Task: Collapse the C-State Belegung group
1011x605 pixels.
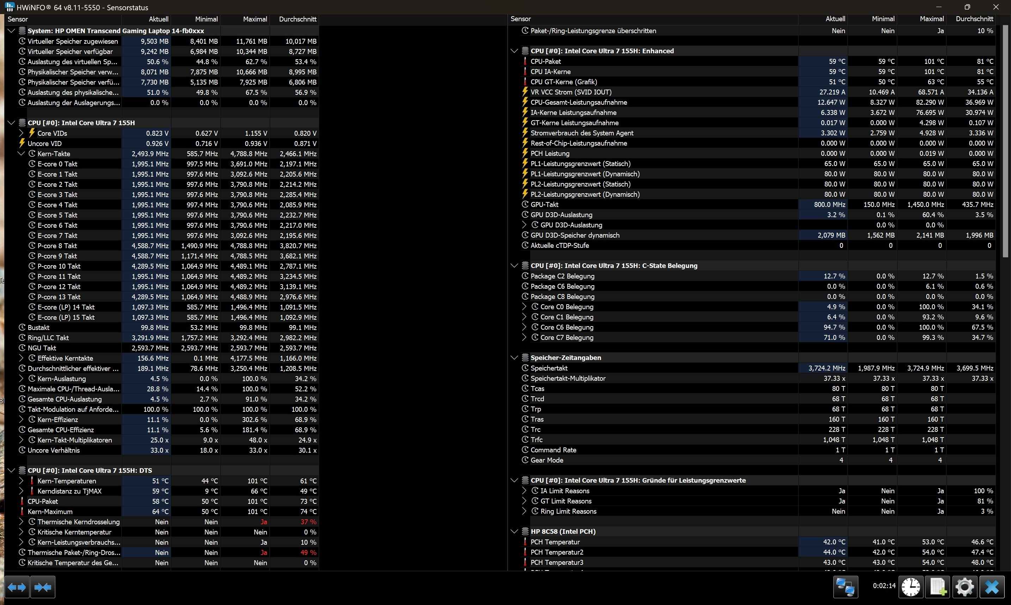Action: (x=514, y=265)
